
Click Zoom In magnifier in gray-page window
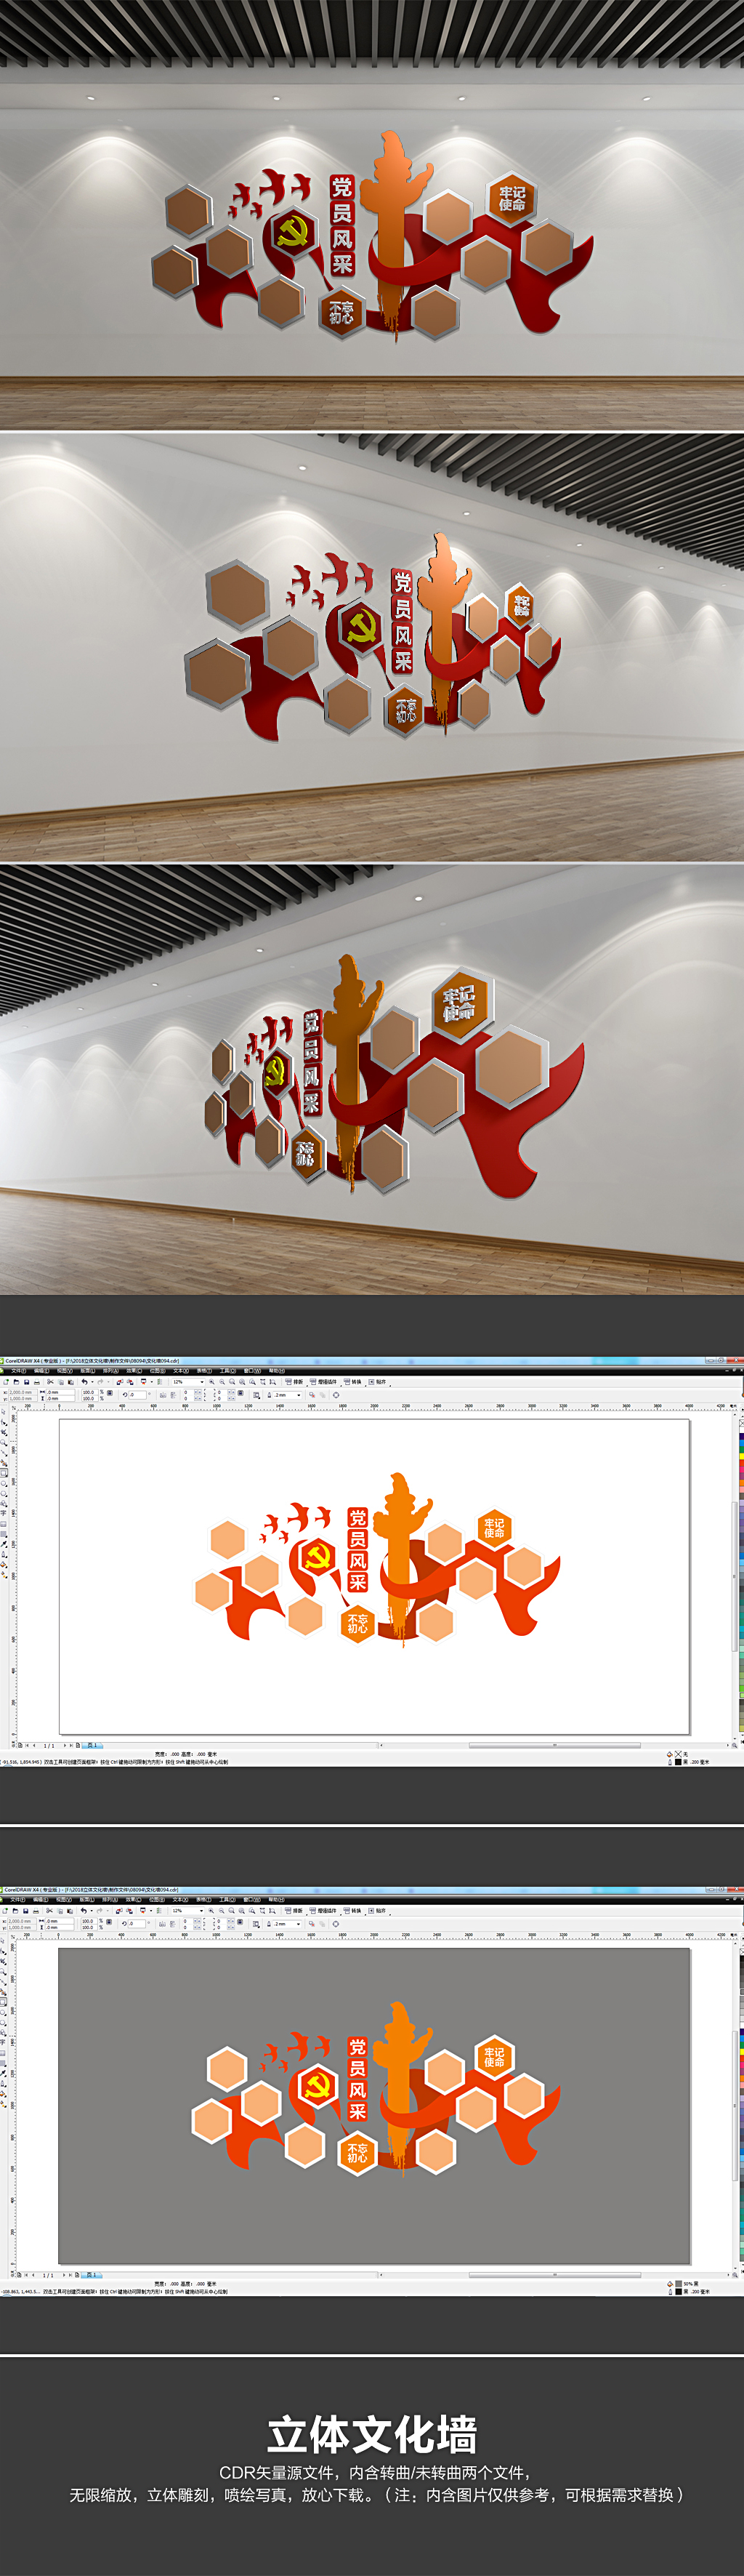[x=211, y=1910]
